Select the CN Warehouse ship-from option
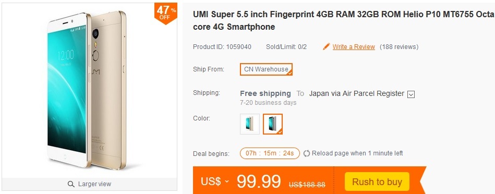 266,69
